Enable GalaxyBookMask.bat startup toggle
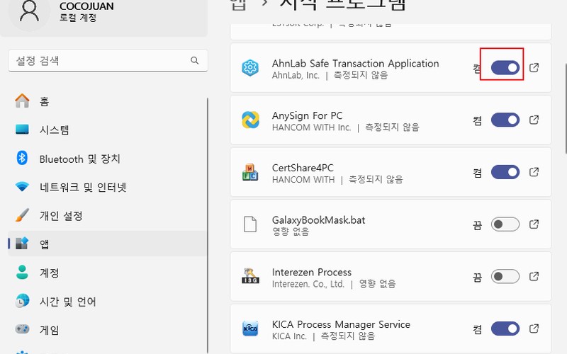The width and height of the screenshot is (567, 354). point(505,224)
